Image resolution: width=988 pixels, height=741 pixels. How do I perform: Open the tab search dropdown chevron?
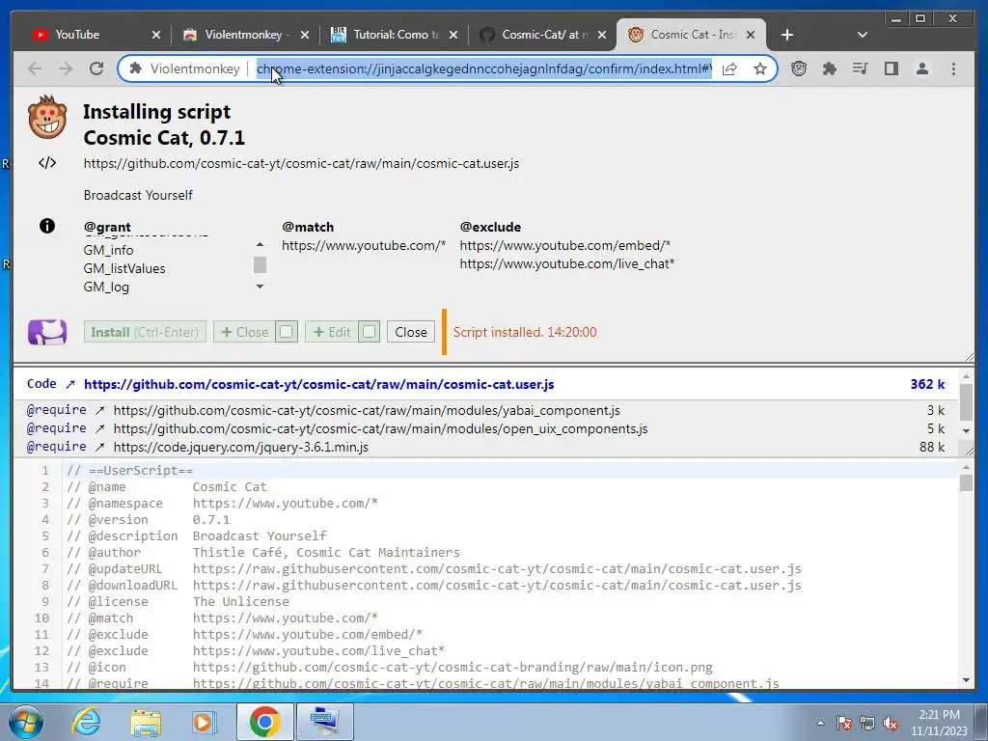coord(863,35)
